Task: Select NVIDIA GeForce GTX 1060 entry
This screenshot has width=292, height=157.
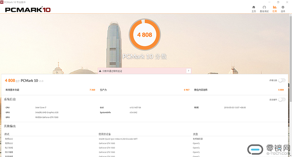Action: 47,117
